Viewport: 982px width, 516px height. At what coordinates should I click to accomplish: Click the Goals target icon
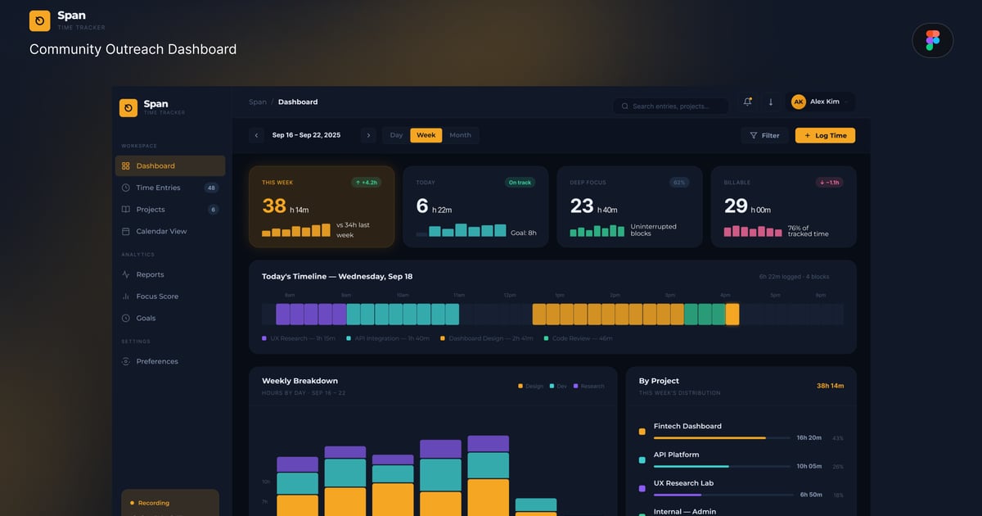pos(125,318)
